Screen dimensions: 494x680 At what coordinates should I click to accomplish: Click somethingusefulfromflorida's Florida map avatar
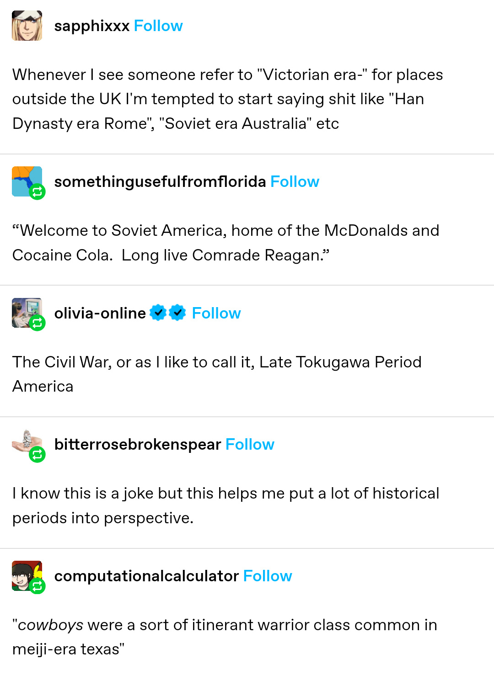pos(24,179)
